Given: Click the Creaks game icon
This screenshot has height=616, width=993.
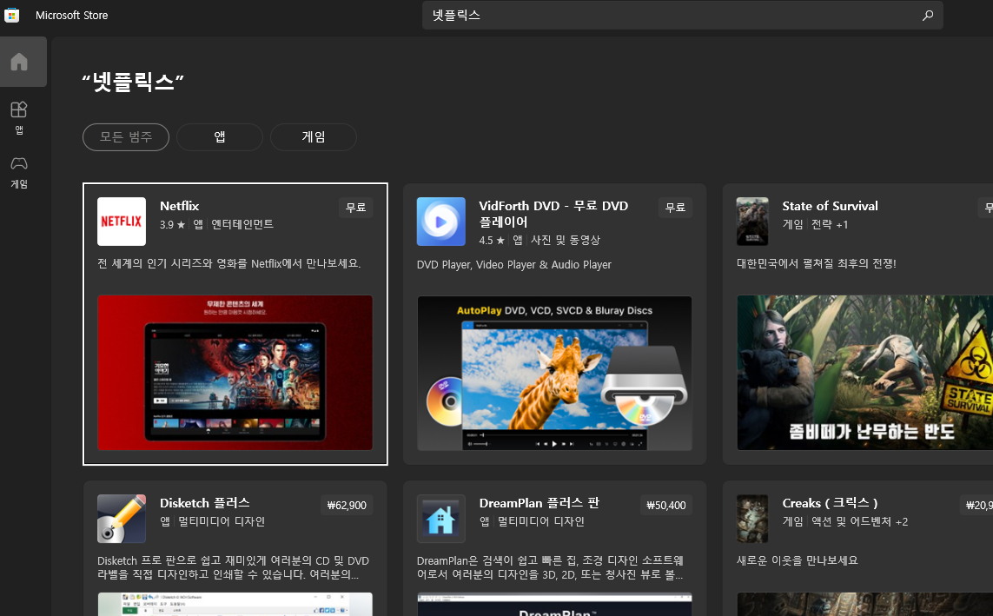Looking at the screenshot, I should pos(752,519).
